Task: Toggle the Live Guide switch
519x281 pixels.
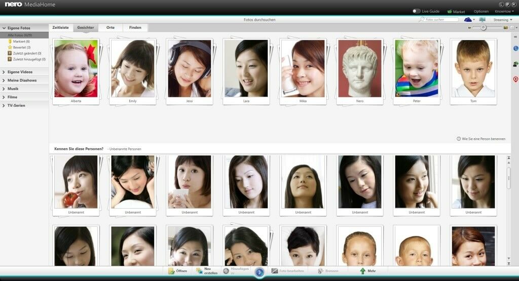Action: (x=416, y=11)
